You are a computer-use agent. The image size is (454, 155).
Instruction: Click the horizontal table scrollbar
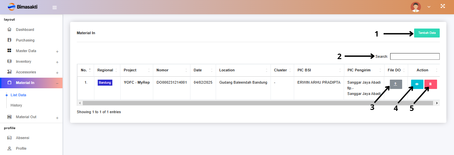point(233,103)
